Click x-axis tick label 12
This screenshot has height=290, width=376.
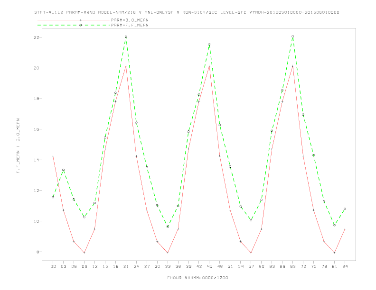[x=95, y=266]
